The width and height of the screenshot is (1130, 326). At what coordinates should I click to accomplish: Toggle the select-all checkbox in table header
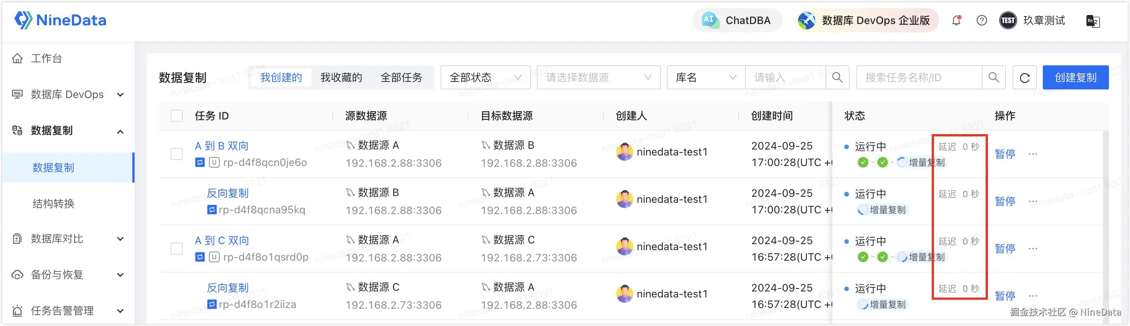pyautogui.click(x=176, y=116)
